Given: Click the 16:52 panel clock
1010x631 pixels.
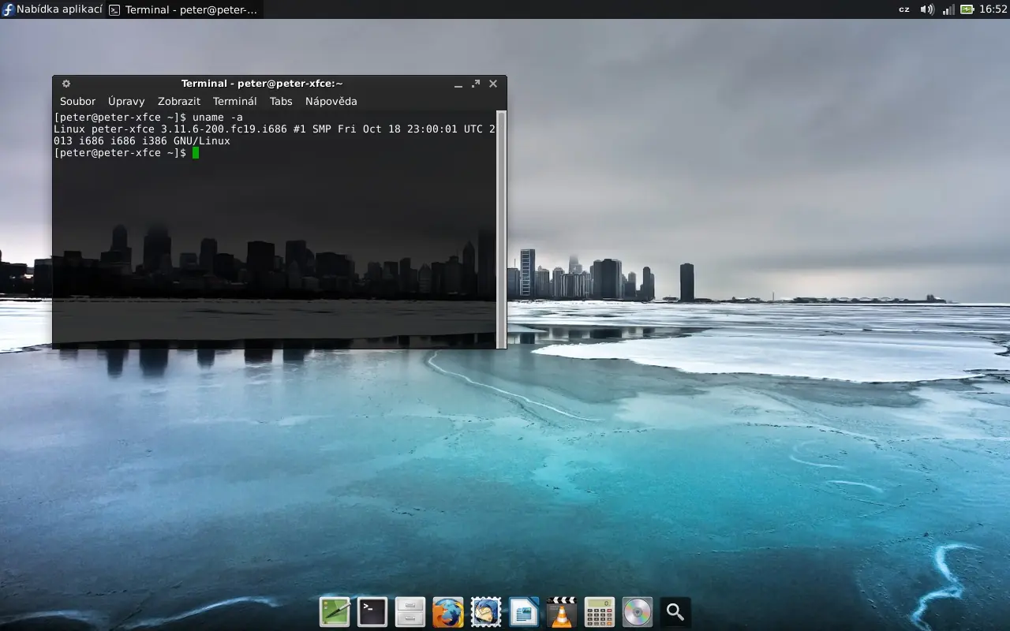Looking at the screenshot, I should (993, 9).
